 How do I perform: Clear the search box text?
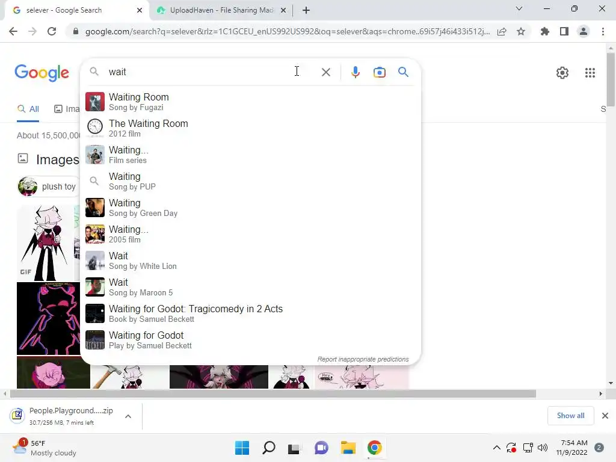click(325, 72)
